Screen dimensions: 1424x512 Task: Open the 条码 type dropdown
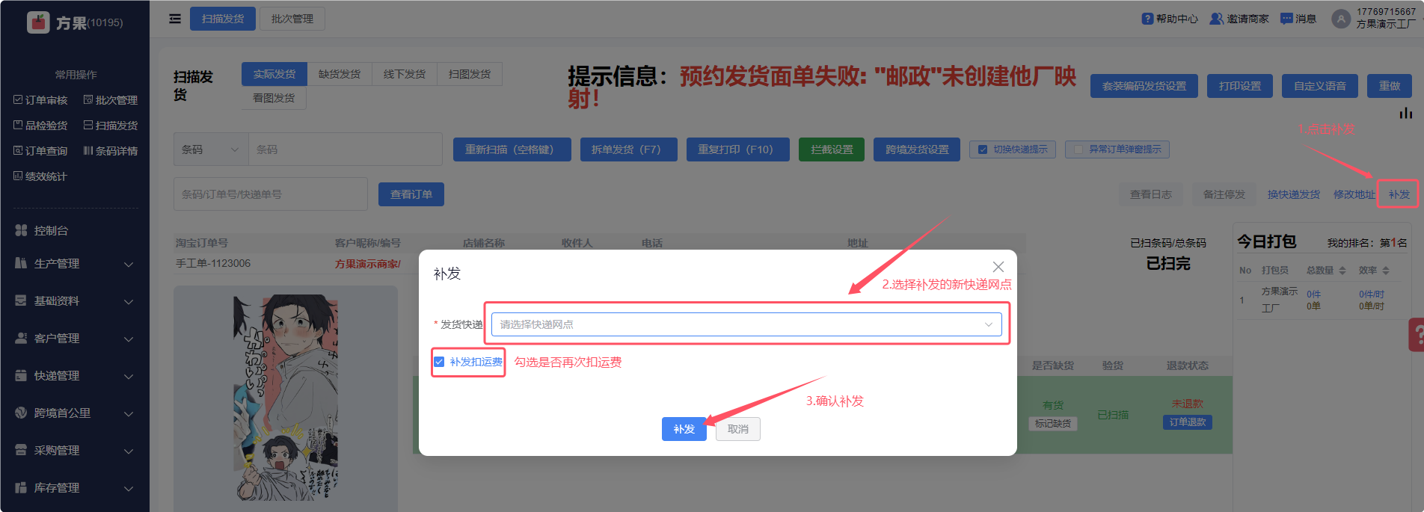(x=211, y=149)
